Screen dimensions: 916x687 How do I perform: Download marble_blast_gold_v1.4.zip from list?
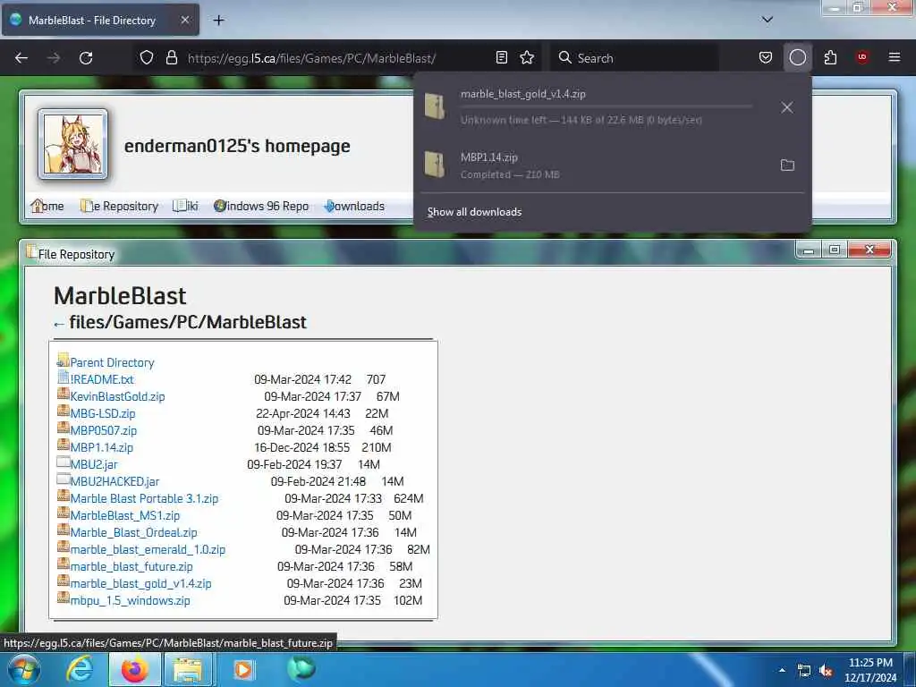140,583
